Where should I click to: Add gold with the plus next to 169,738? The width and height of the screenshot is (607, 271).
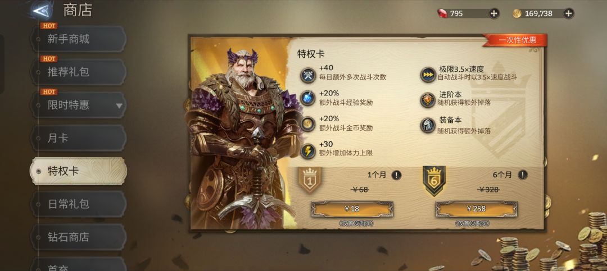(x=568, y=13)
